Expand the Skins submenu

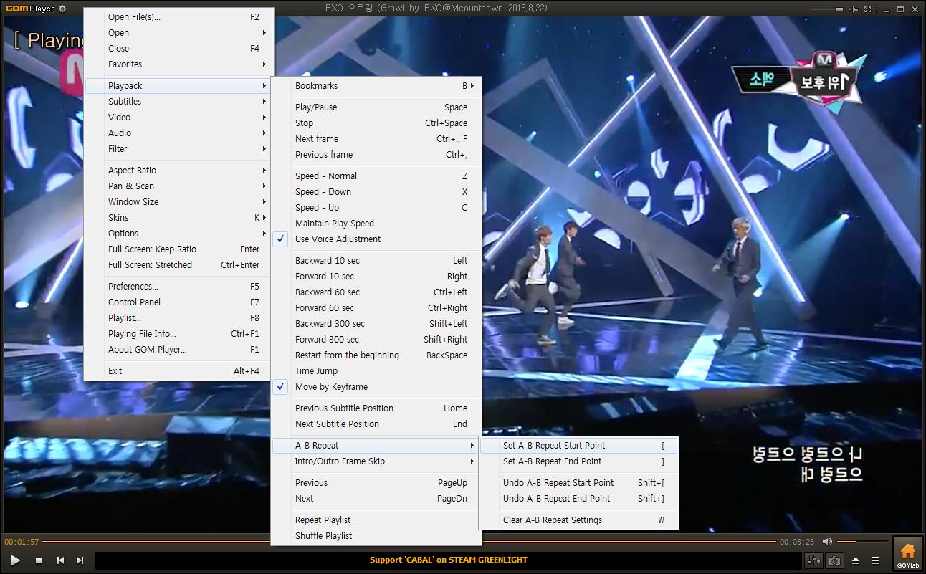click(178, 218)
